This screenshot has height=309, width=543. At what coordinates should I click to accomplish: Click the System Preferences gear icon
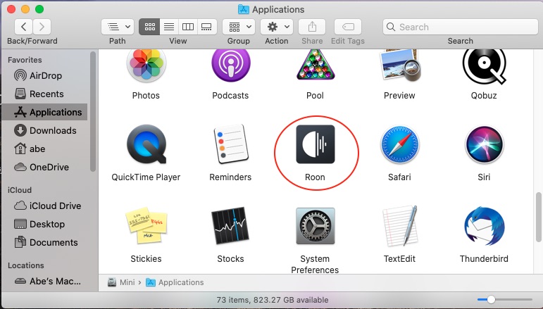[315, 227]
